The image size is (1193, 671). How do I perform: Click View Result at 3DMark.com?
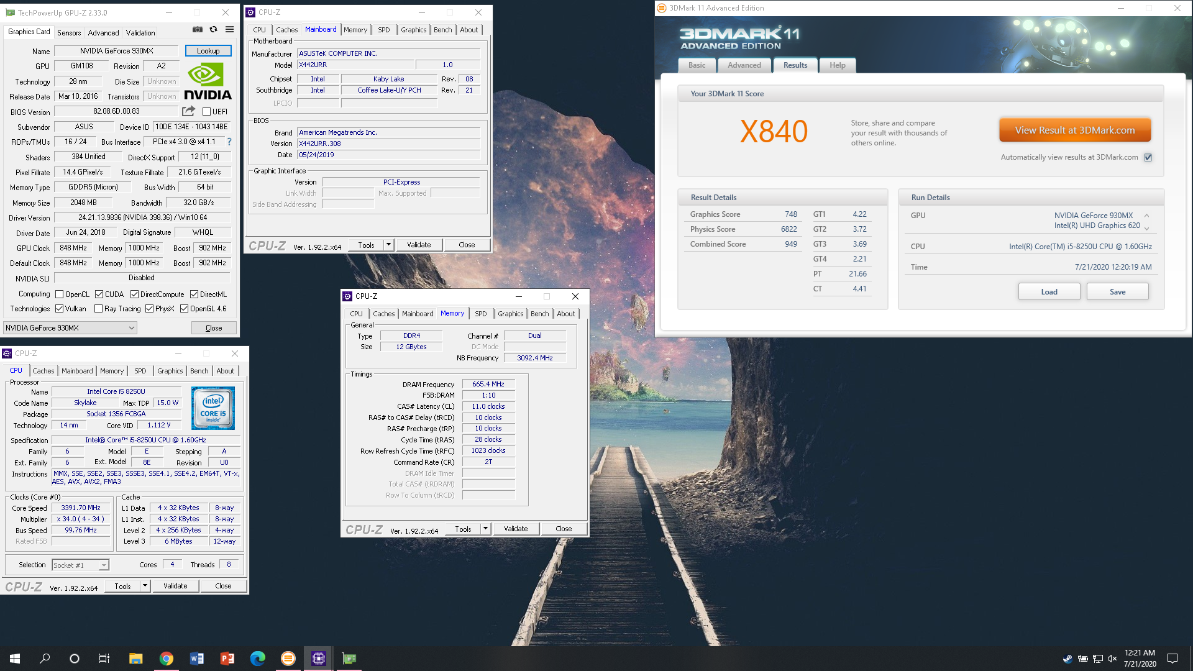point(1075,130)
